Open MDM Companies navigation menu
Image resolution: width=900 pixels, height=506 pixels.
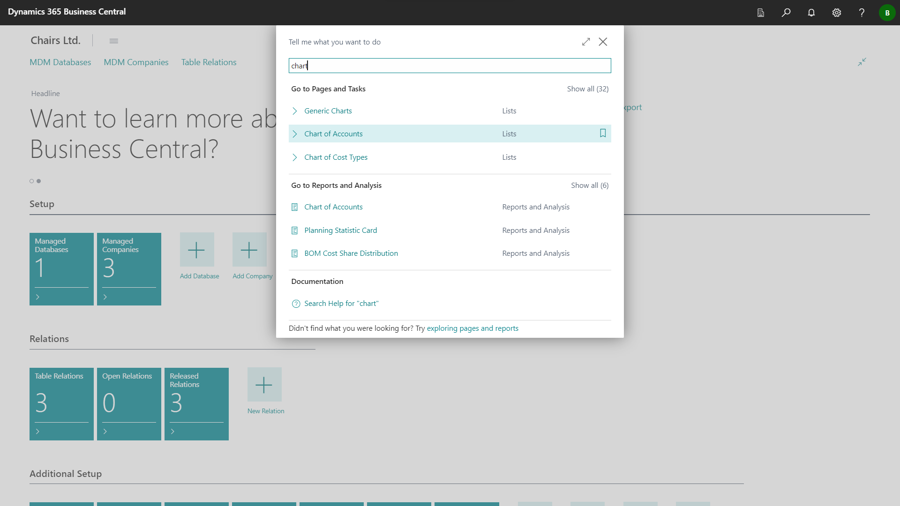[x=136, y=62]
